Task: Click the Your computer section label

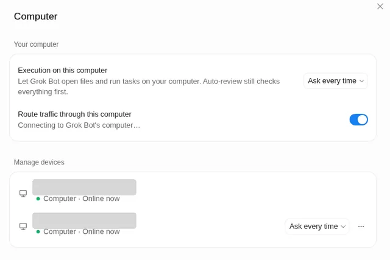Action: 37,44
